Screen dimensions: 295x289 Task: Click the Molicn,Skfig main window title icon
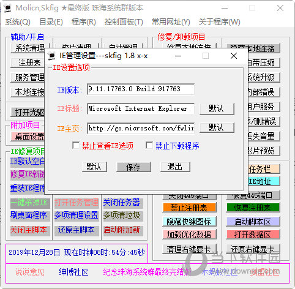point(8,8)
